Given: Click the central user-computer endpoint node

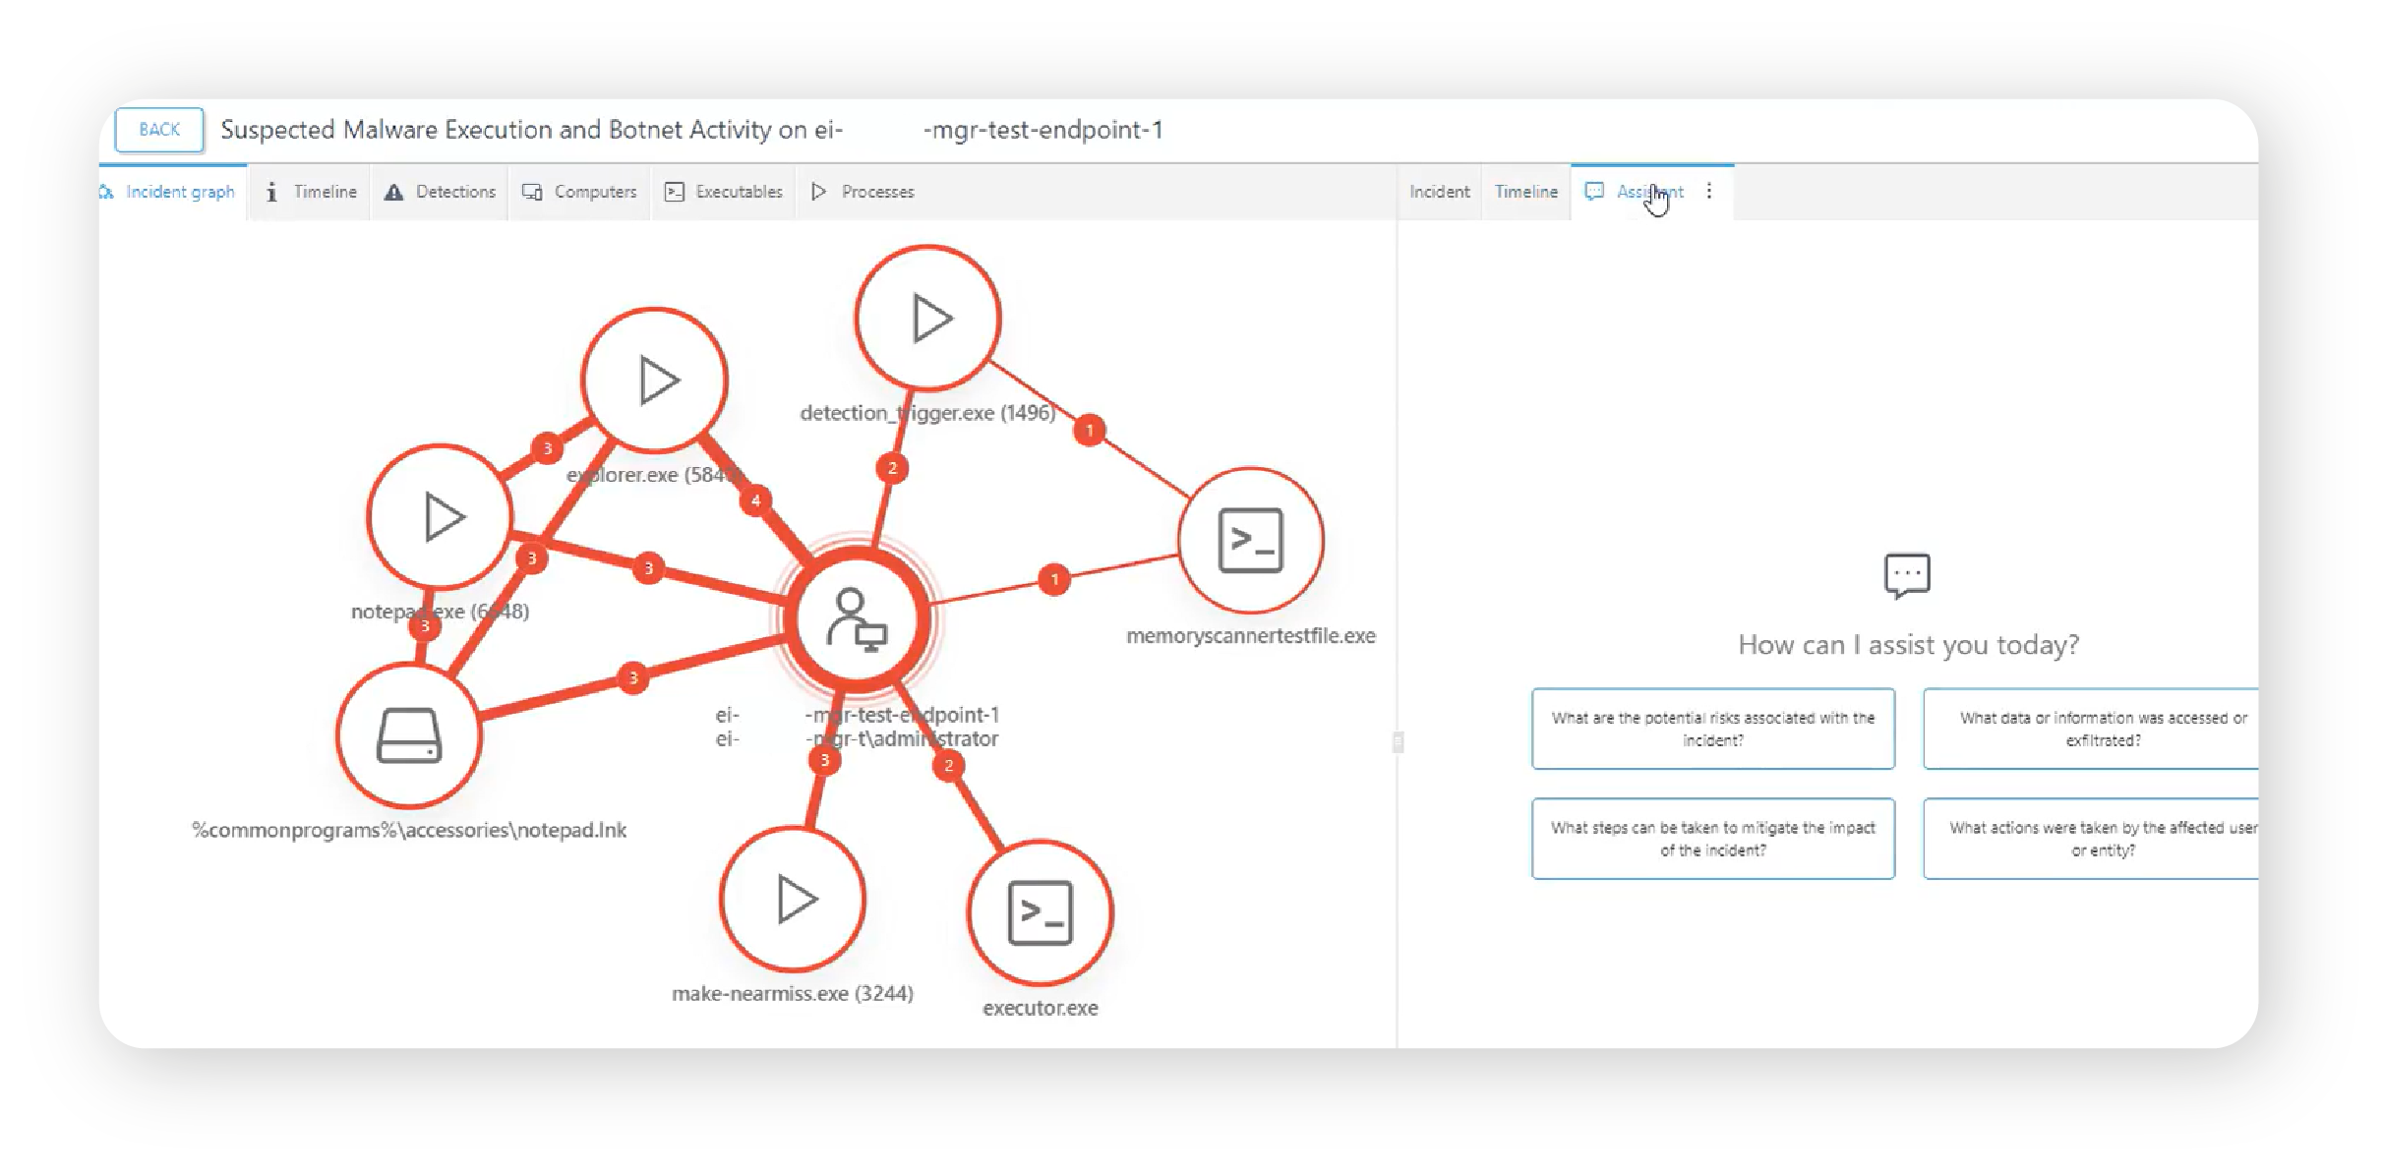Looking at the screenshot, I should click(x=857, y=620).
